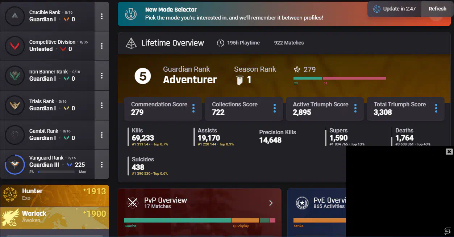The width and height of the screenshot is (454, 237).
Task: Click the Gambit Rank emblem icon
Action: coord(15,135)
